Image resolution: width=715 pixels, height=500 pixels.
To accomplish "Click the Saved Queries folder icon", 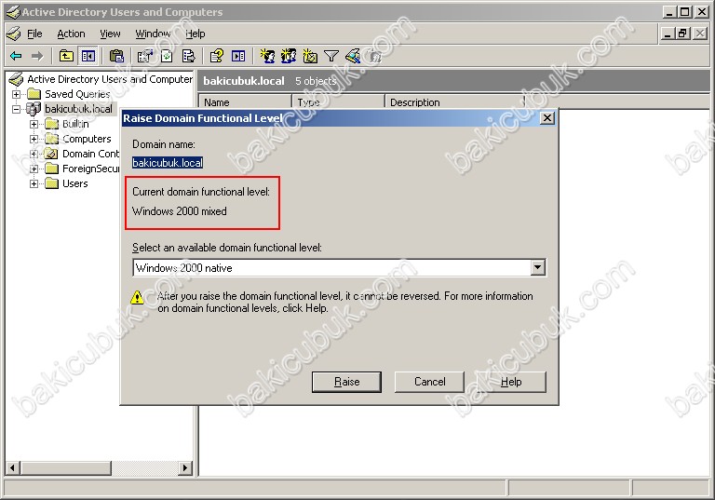I will [x=34, y=94].
